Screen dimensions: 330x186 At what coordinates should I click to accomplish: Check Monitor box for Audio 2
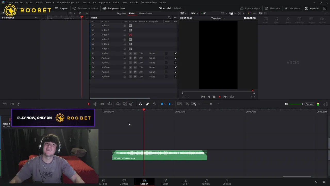tap(166, 58)
